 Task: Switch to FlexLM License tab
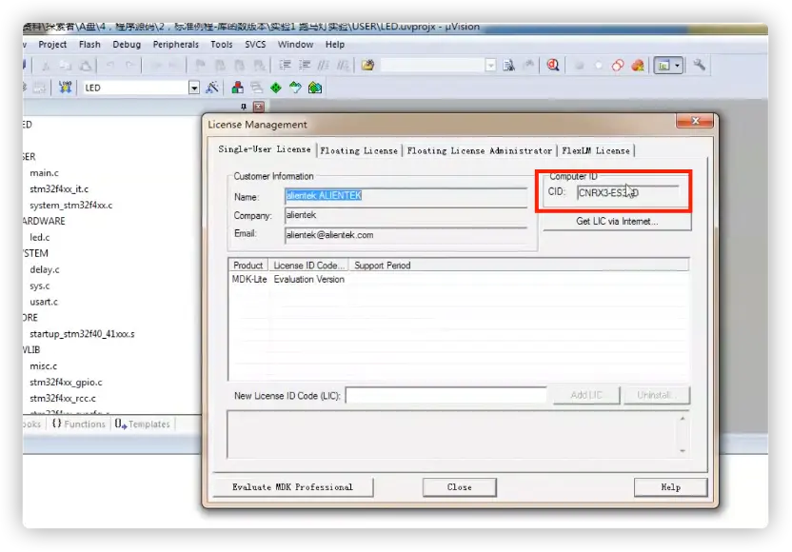tap(596, 150)
